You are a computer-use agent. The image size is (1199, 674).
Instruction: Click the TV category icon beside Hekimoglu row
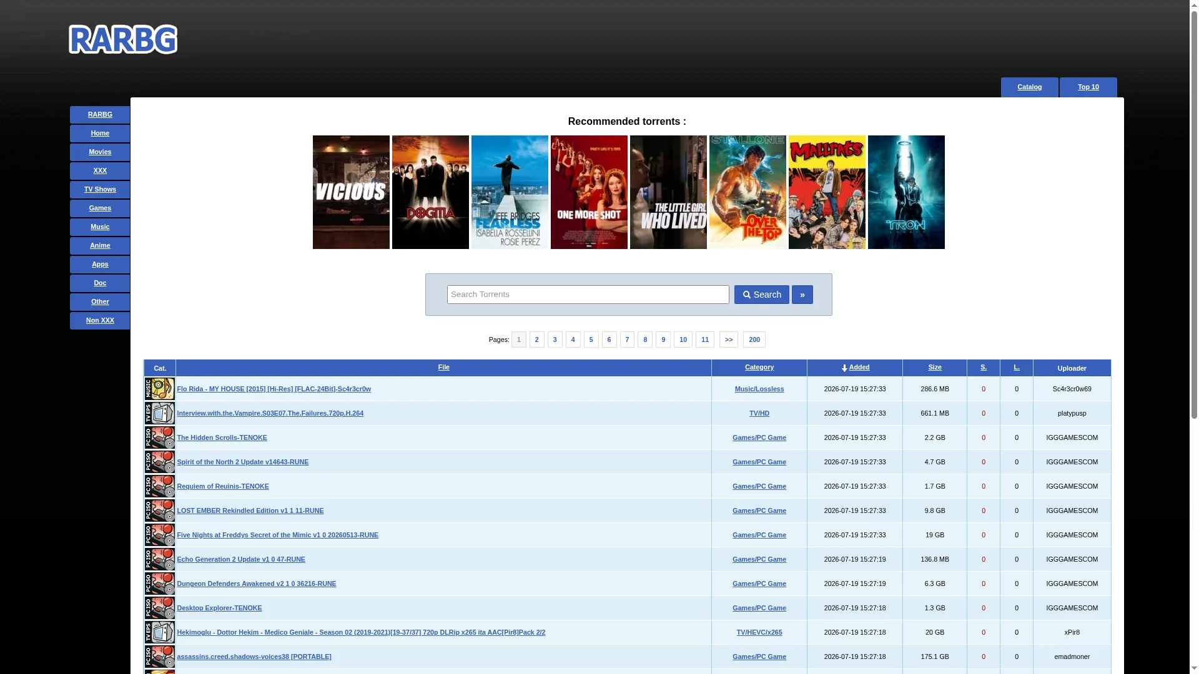point(160,632)
